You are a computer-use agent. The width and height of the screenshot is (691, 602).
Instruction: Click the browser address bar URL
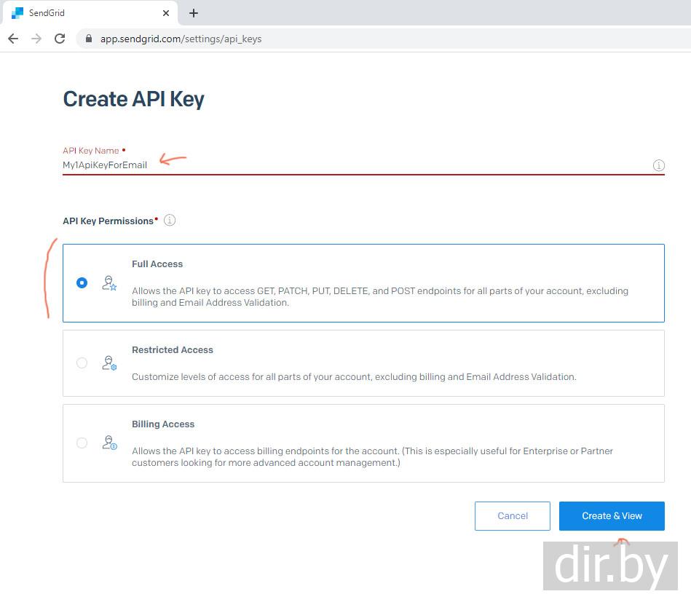(x=181, y=39)
